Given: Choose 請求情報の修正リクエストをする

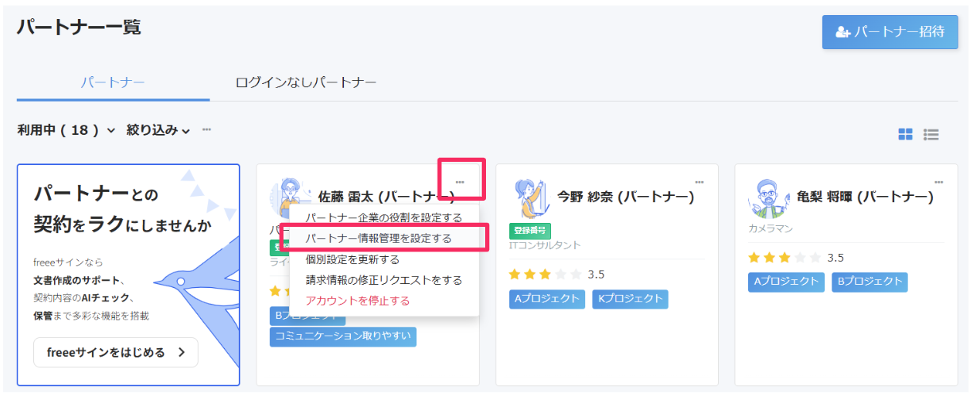Looking at the screenshot, I should (384, 280).
